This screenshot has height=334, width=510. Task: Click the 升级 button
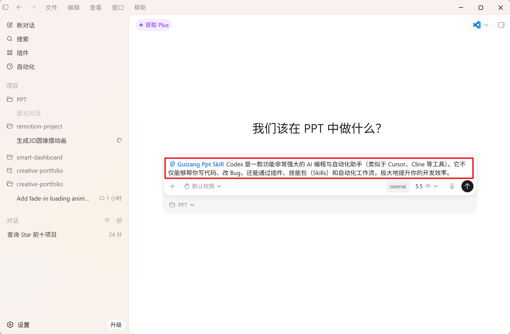[x=116, y=325]
